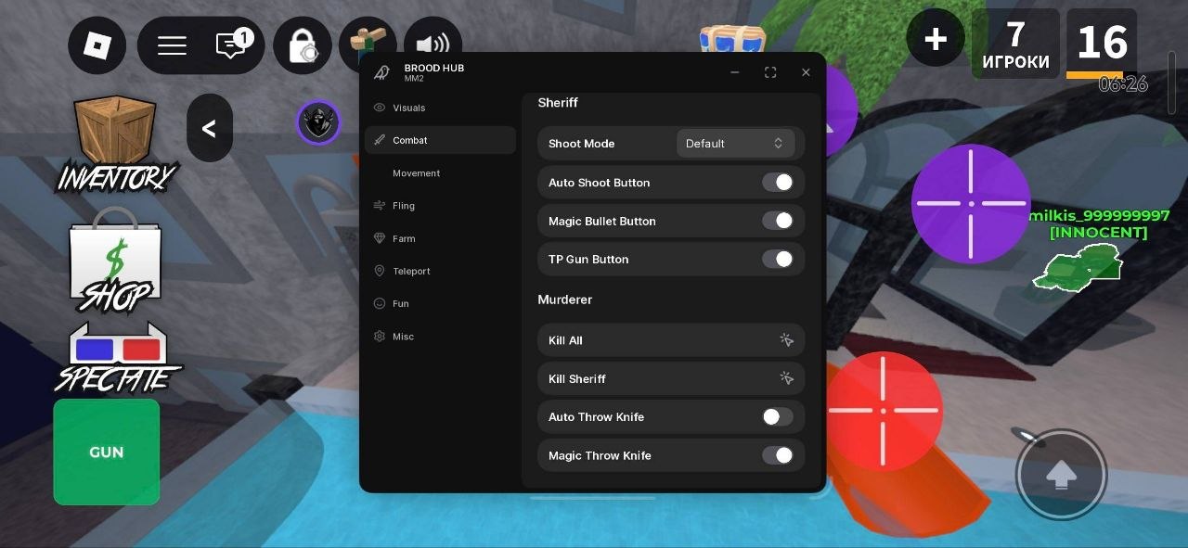Viewport: 1188px width, 548px height.
Task: Tap the jump arrow button
Action: tap(1061, 474)
